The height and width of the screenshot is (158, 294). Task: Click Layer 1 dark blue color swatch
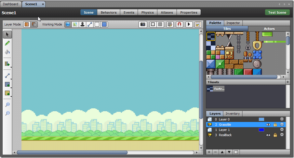coord(261,130)
